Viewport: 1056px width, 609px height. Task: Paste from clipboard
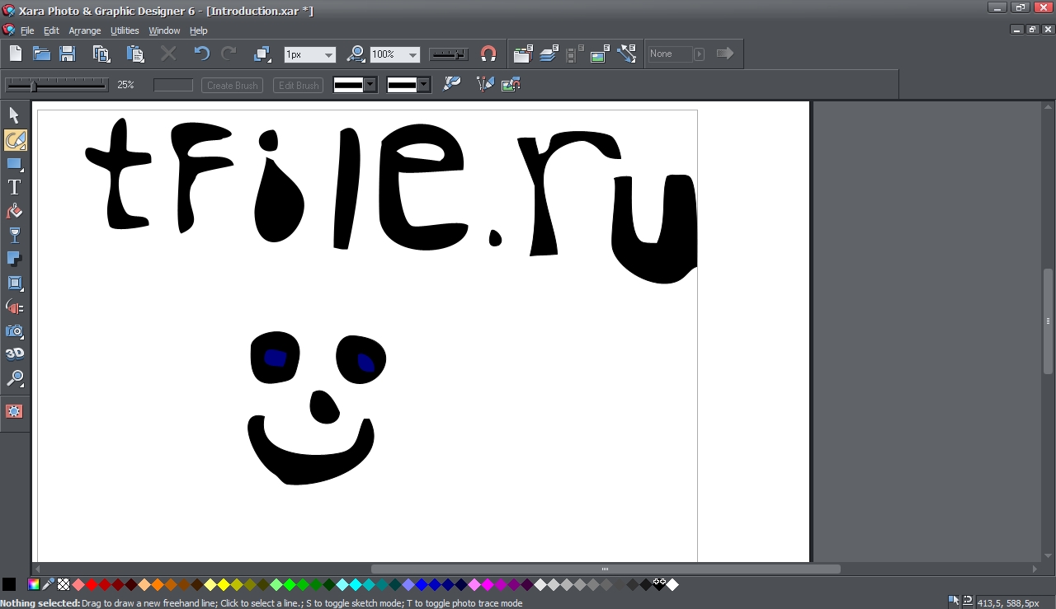135,54
